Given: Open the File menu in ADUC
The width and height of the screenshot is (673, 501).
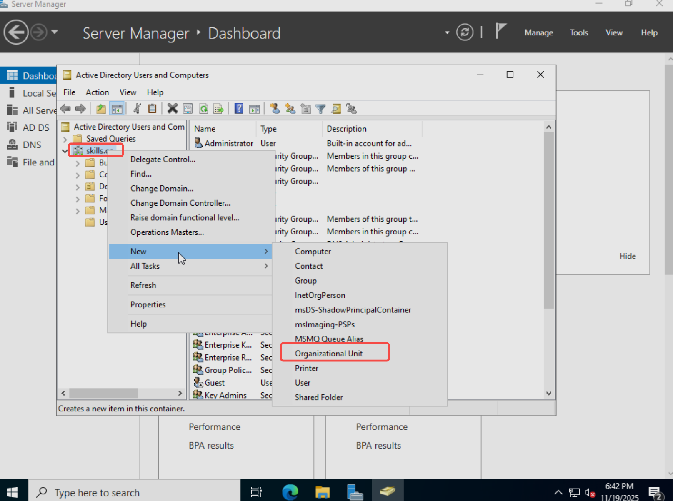Looking at the screenshot, I should [x=69, y=92].
